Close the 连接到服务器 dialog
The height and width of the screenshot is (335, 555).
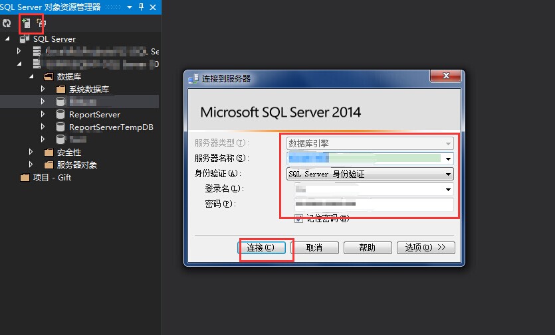pyautogui.click(x=446, y=76)
